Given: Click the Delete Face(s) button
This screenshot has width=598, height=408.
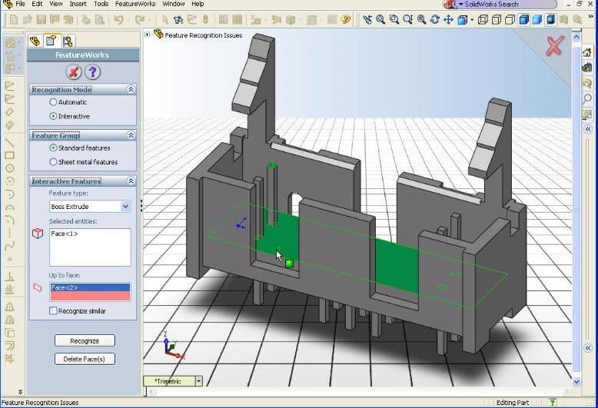Looking at the screenshot, I should [85, 359].
